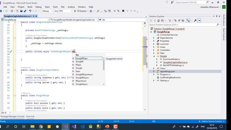Image resolution: width=231 pixels, height=130 pixels.
Task: Expand the Views folder node
Action: (x=154, y=68)
